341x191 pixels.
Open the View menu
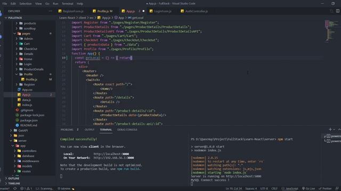pos(38,4)
